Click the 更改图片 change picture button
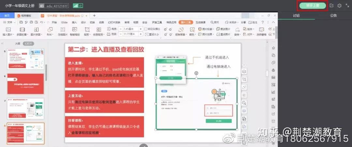352x147 pixels. tap(223, 29)
